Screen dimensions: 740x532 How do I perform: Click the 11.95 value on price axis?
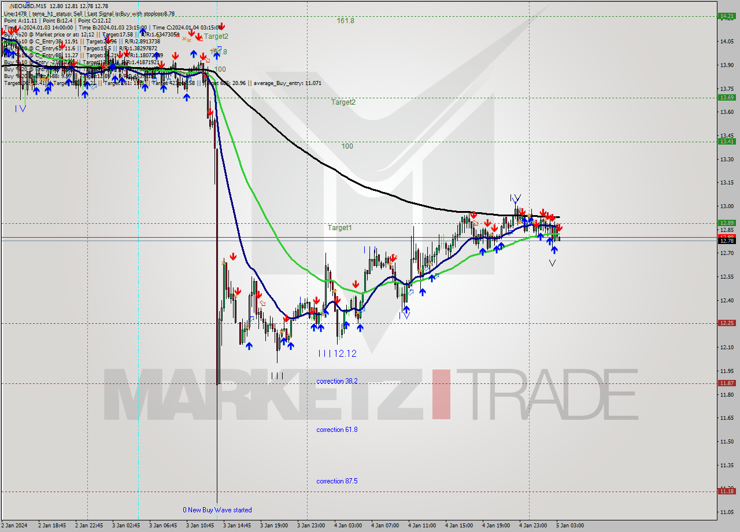(727, 371)
